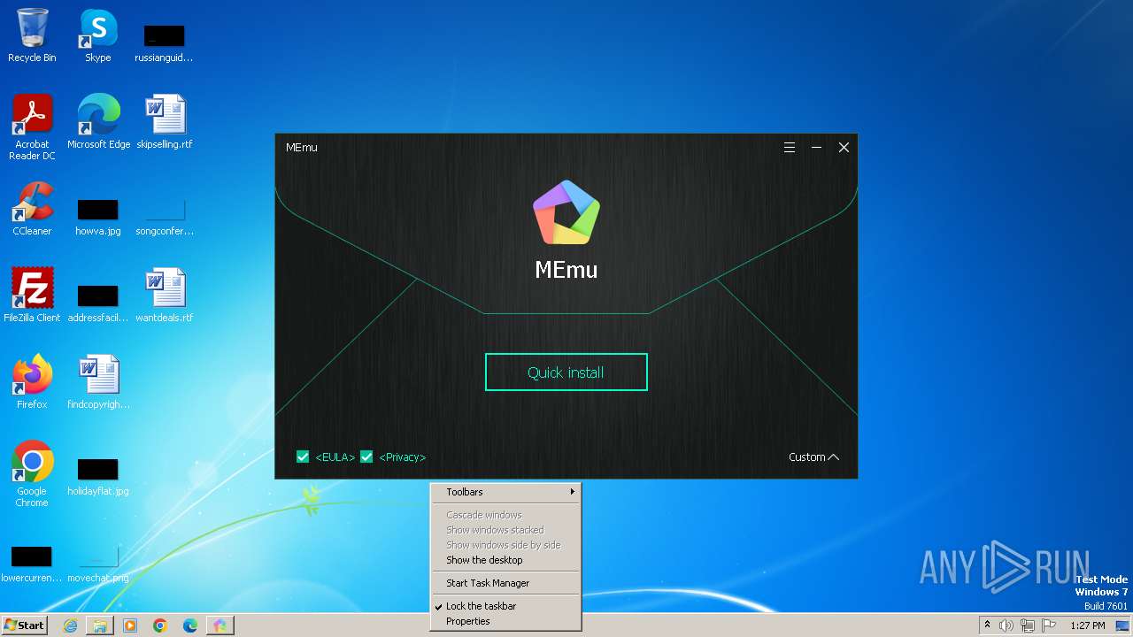Choose Start Task Manager
Image resolution: width=1133 pixels, height=637 pixels.
pos(505,583)
